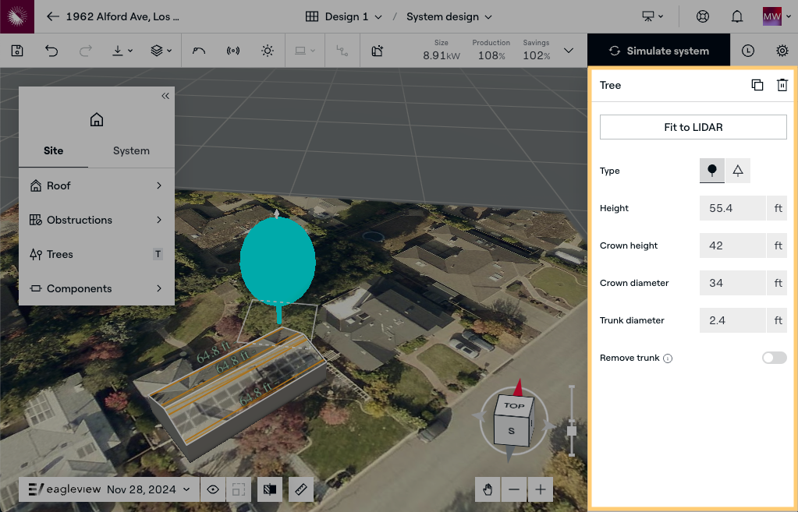The height and width of the screenshot is (512, 798).
Task: Select the conifer tree type
Action: 738,171
